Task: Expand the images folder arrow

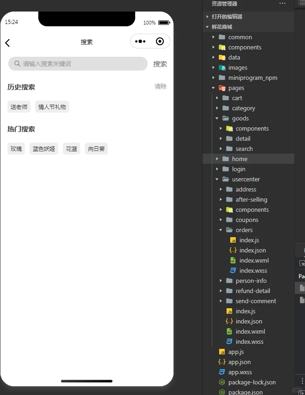Action: click(x=213, y=67)
